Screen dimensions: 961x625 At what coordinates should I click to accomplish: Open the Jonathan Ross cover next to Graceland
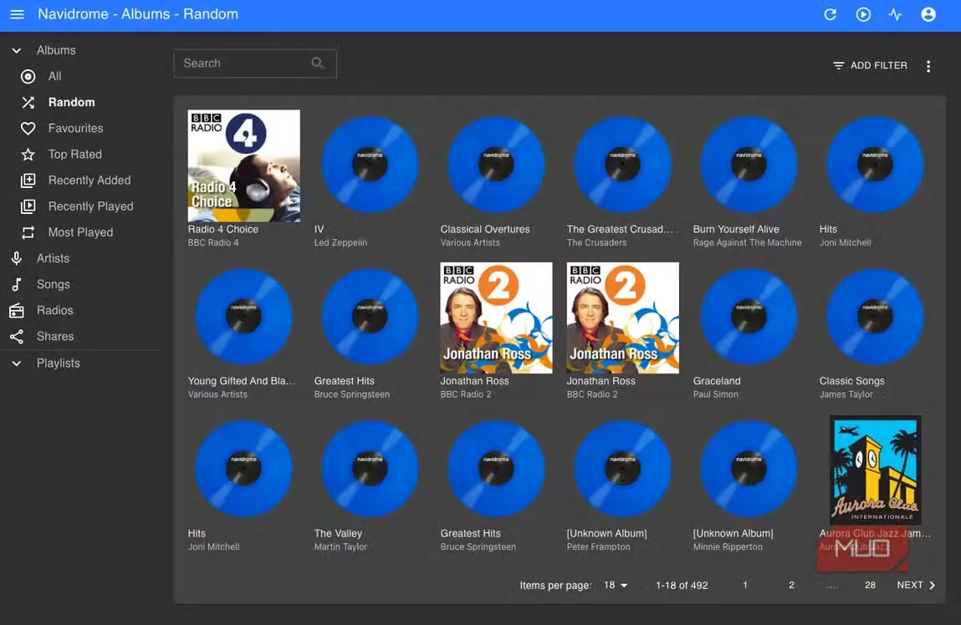(x=623, y=318)
